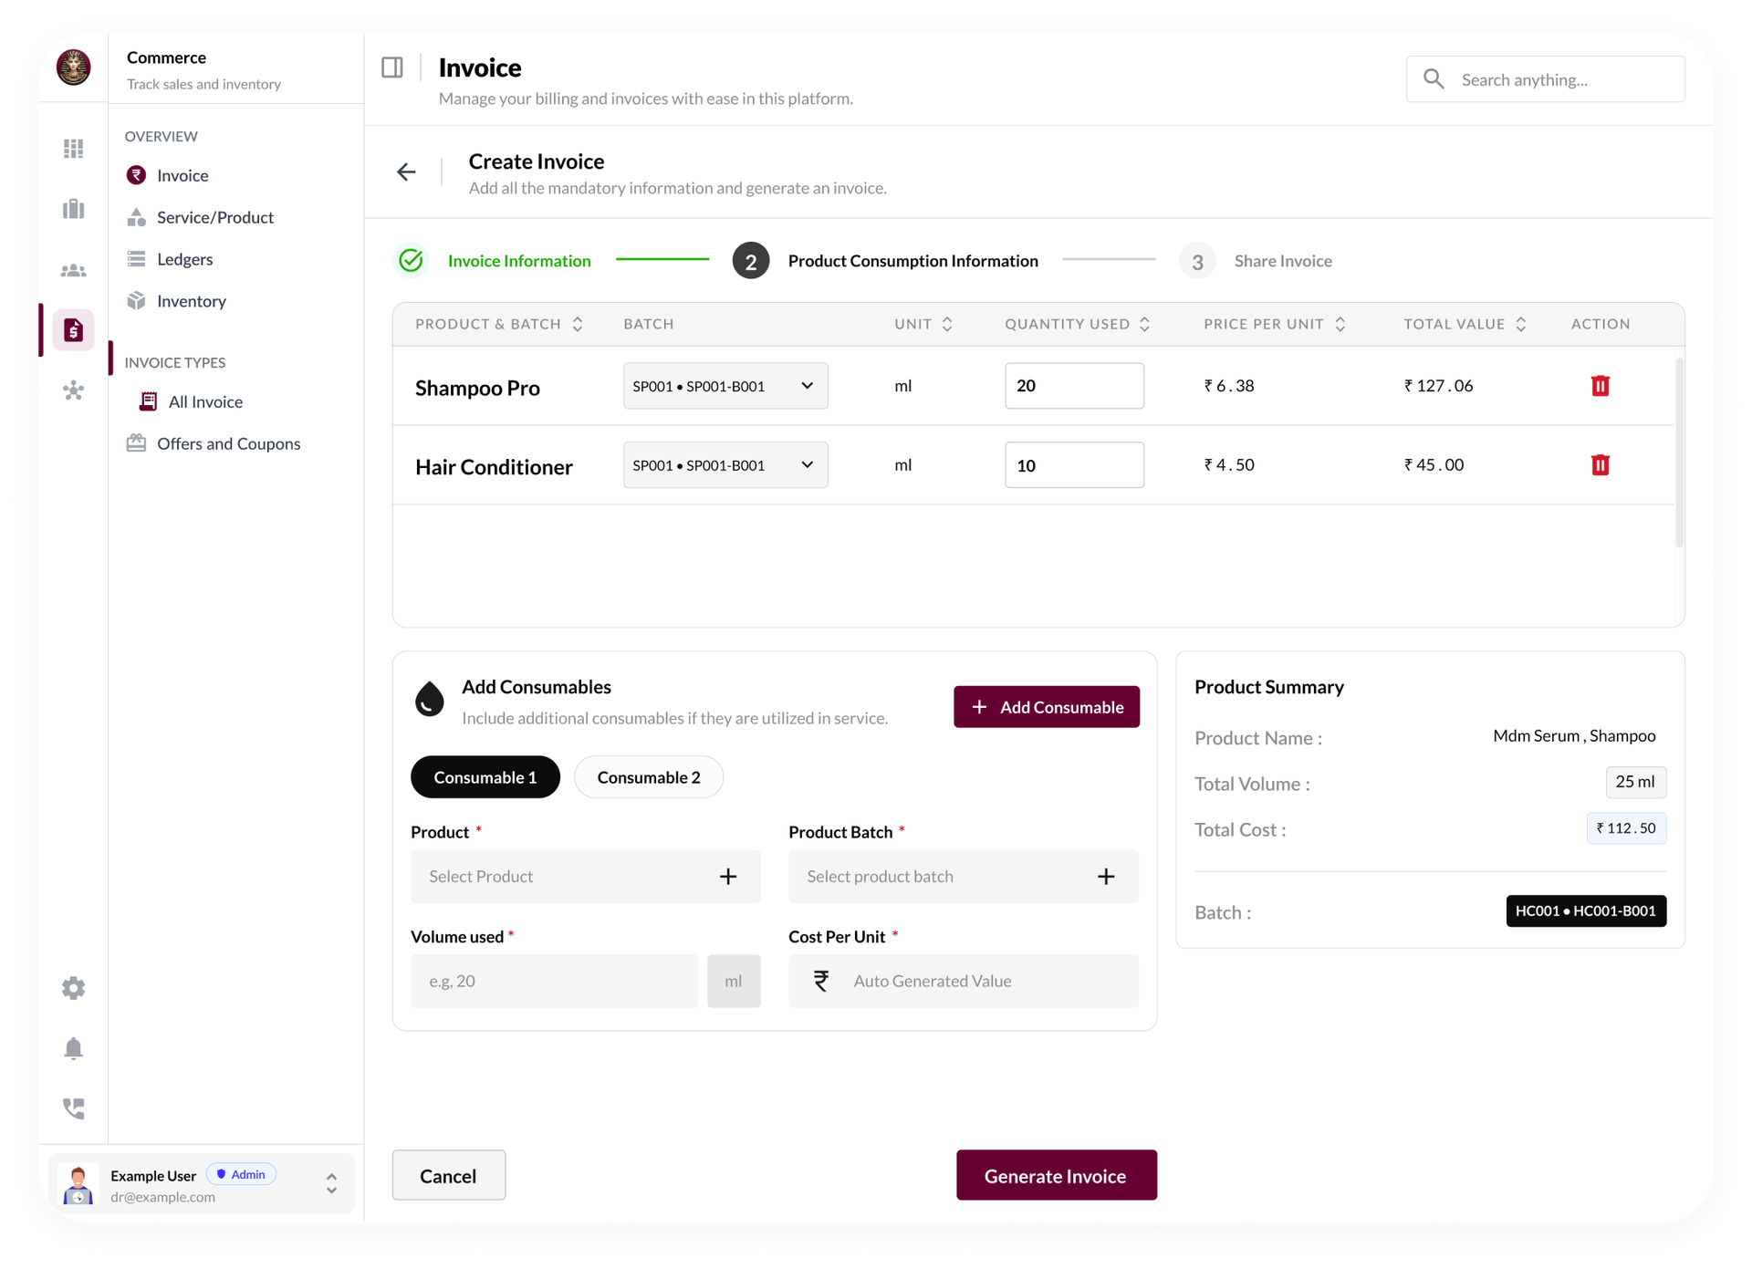This screenshot has height=1269, width=1752.
Task: Open the Select Product dropdown
Action: 584,876
